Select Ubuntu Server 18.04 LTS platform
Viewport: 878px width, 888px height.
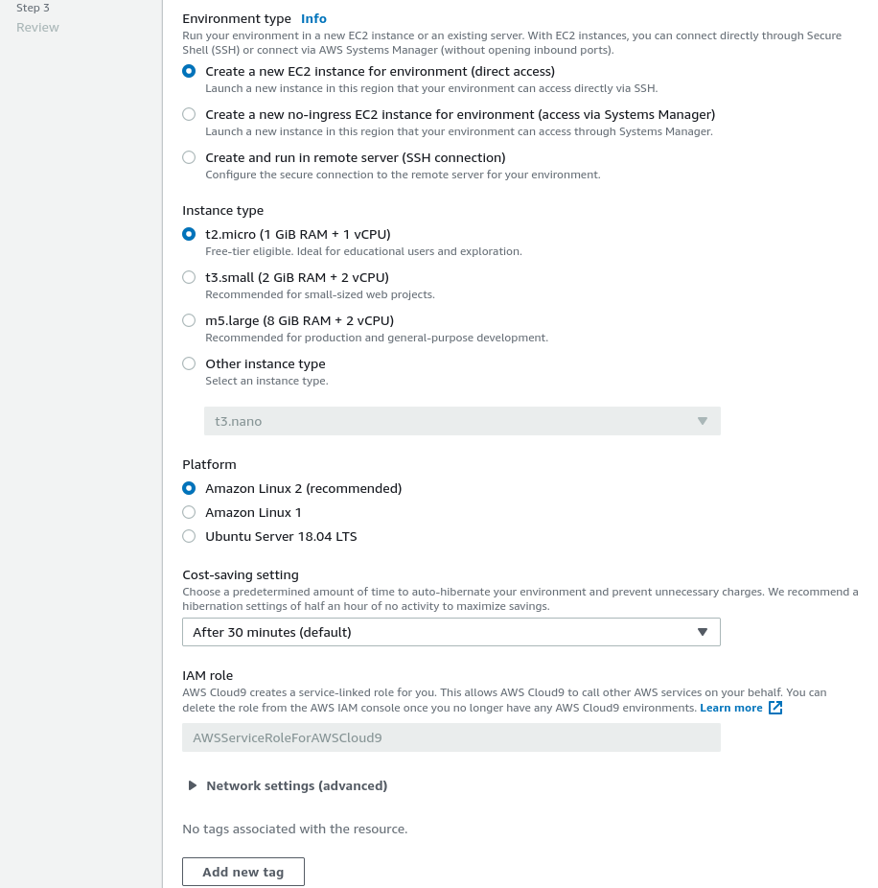tap(189, 536)
